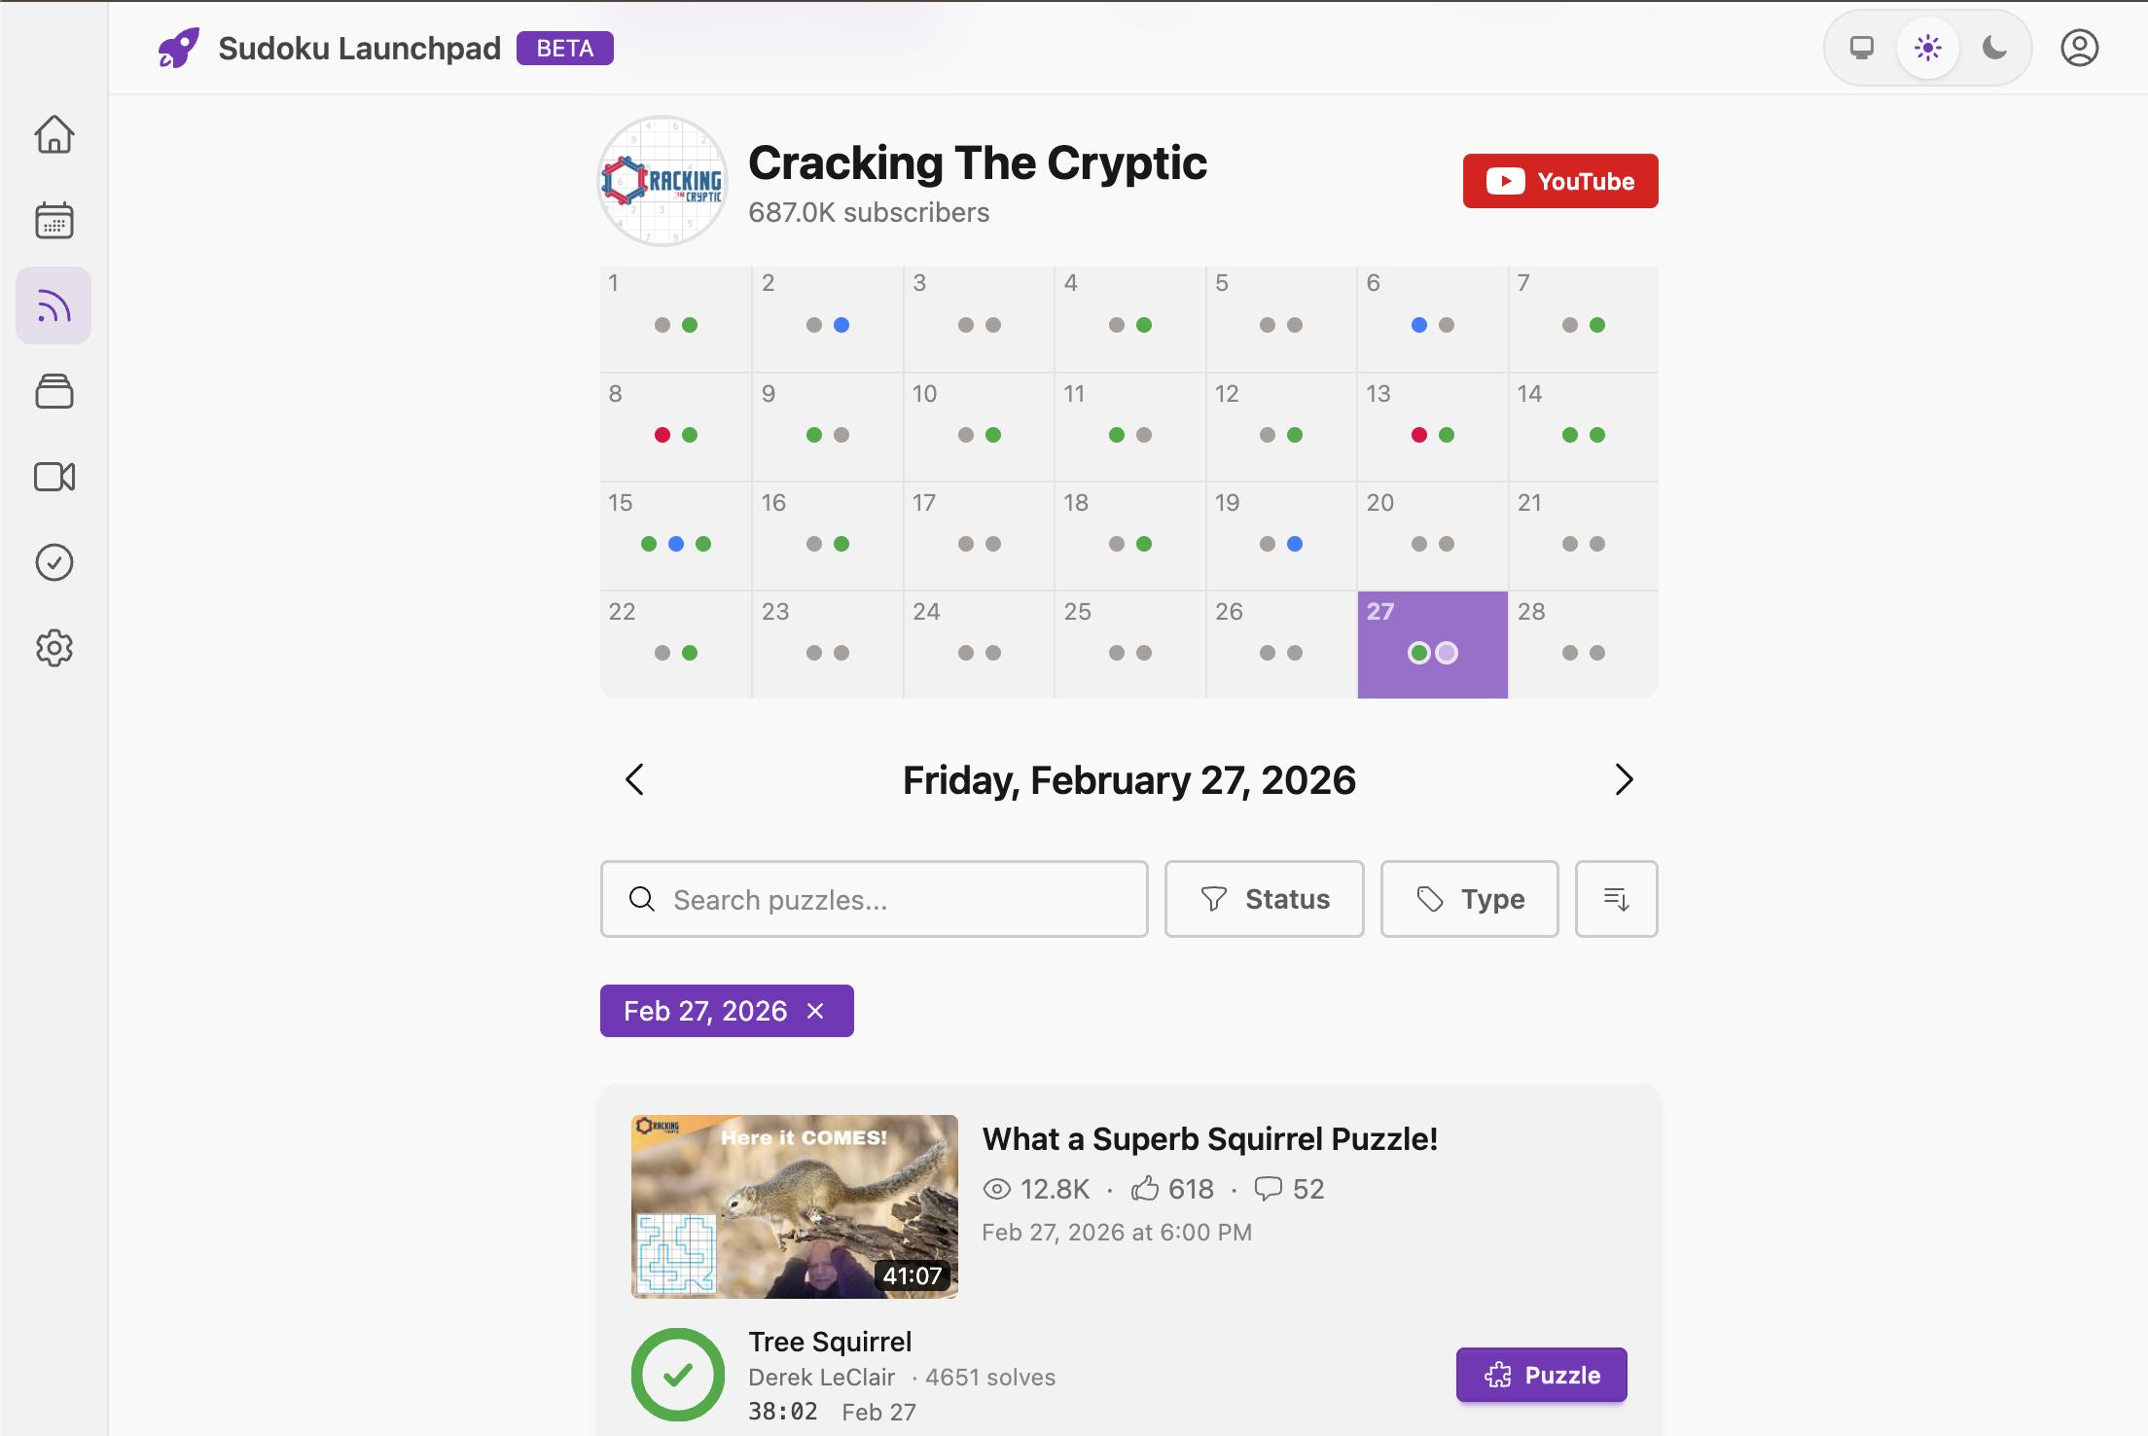The height and width of the screenshot is (1436, 2148).
Task: Open the archive section in the sidebar
Action: click(54, 390)
